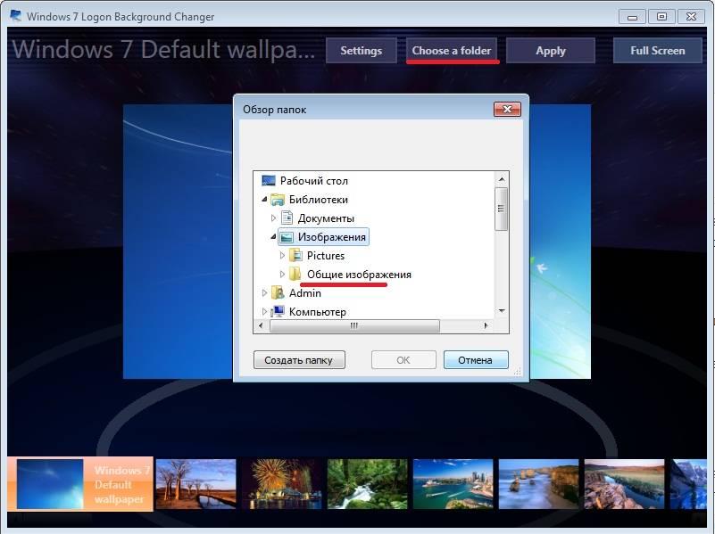Expand the Общие изображения node
715x534 pixels.
pyautogui.click(x=282, y=274)
